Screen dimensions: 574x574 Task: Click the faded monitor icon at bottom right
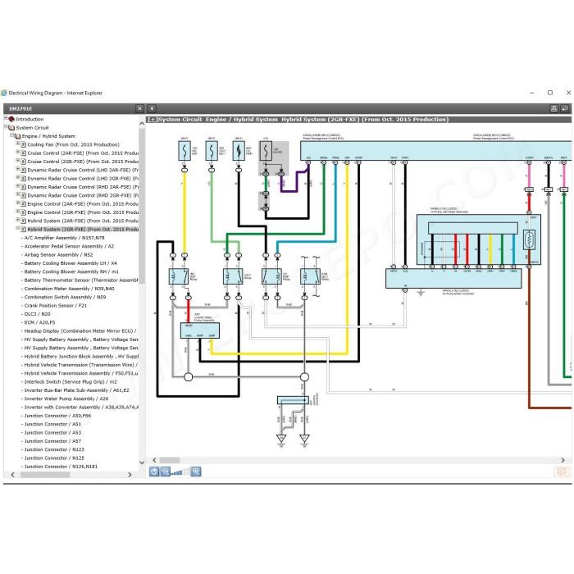point(561,471)
